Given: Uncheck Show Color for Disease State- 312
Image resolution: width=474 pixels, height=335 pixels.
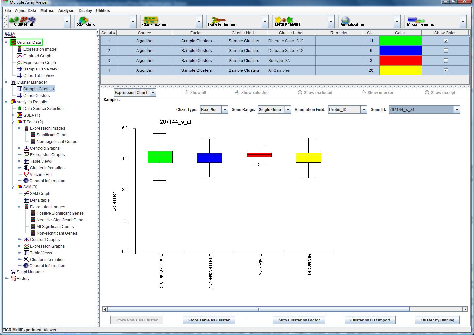Looking at the screenshot, I should coord(446,41).
